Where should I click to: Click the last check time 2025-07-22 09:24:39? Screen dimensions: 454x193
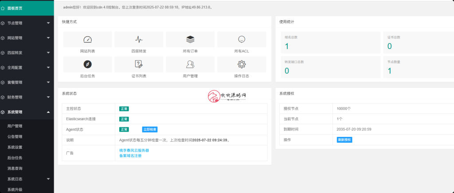(210, 140)
